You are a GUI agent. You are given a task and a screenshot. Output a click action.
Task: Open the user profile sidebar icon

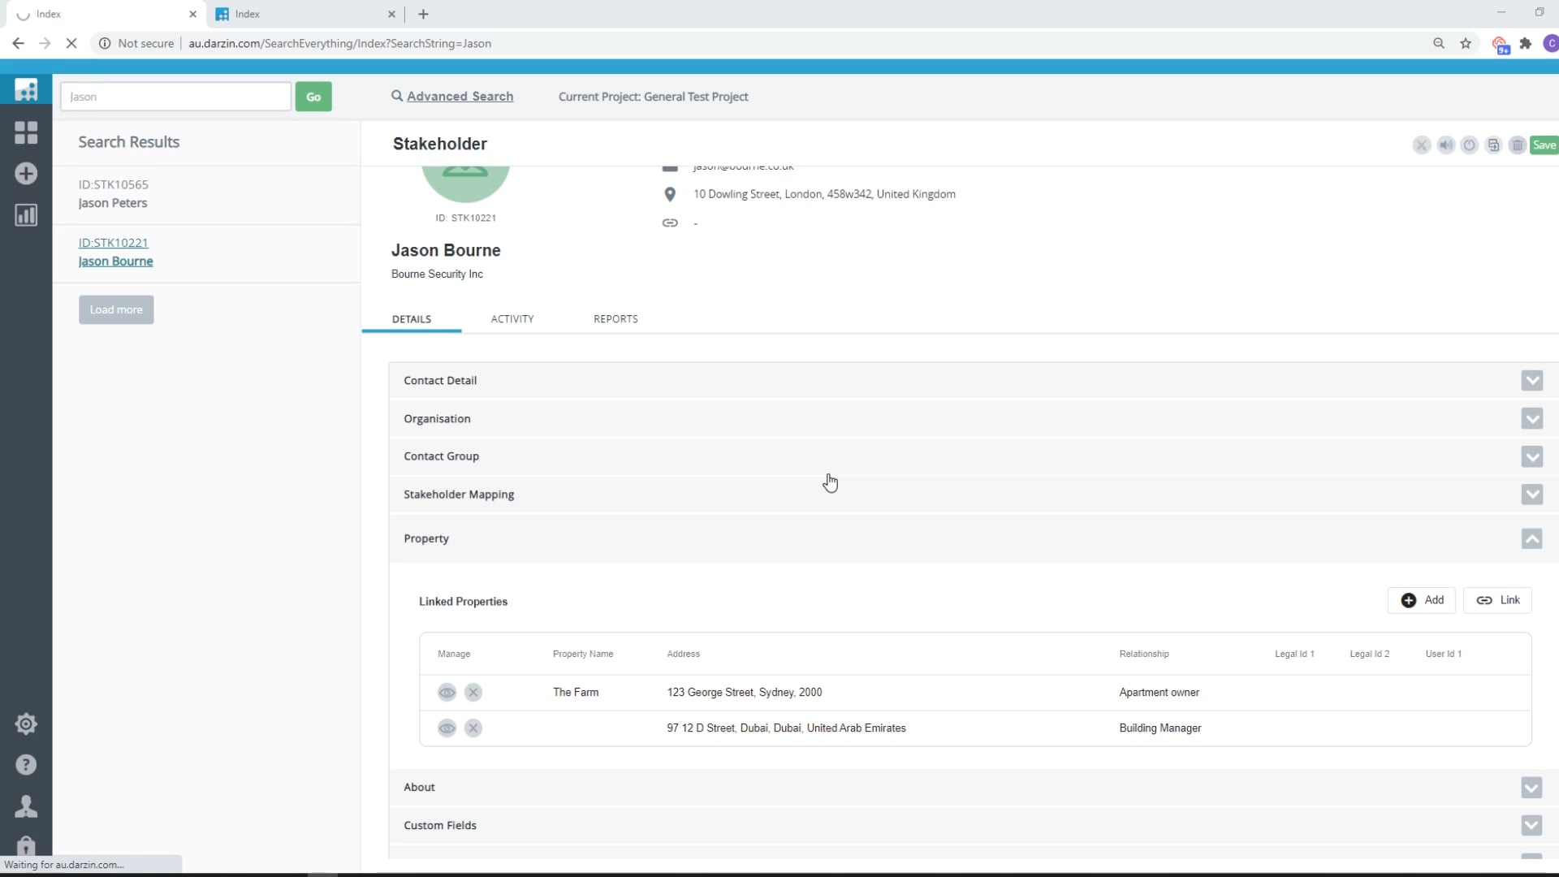click(x=26, y=806)
